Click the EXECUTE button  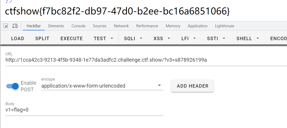(71, 39)
